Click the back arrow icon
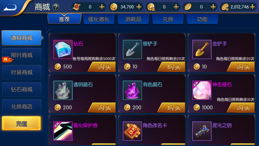The image size is (259, 146). point(10,7)
